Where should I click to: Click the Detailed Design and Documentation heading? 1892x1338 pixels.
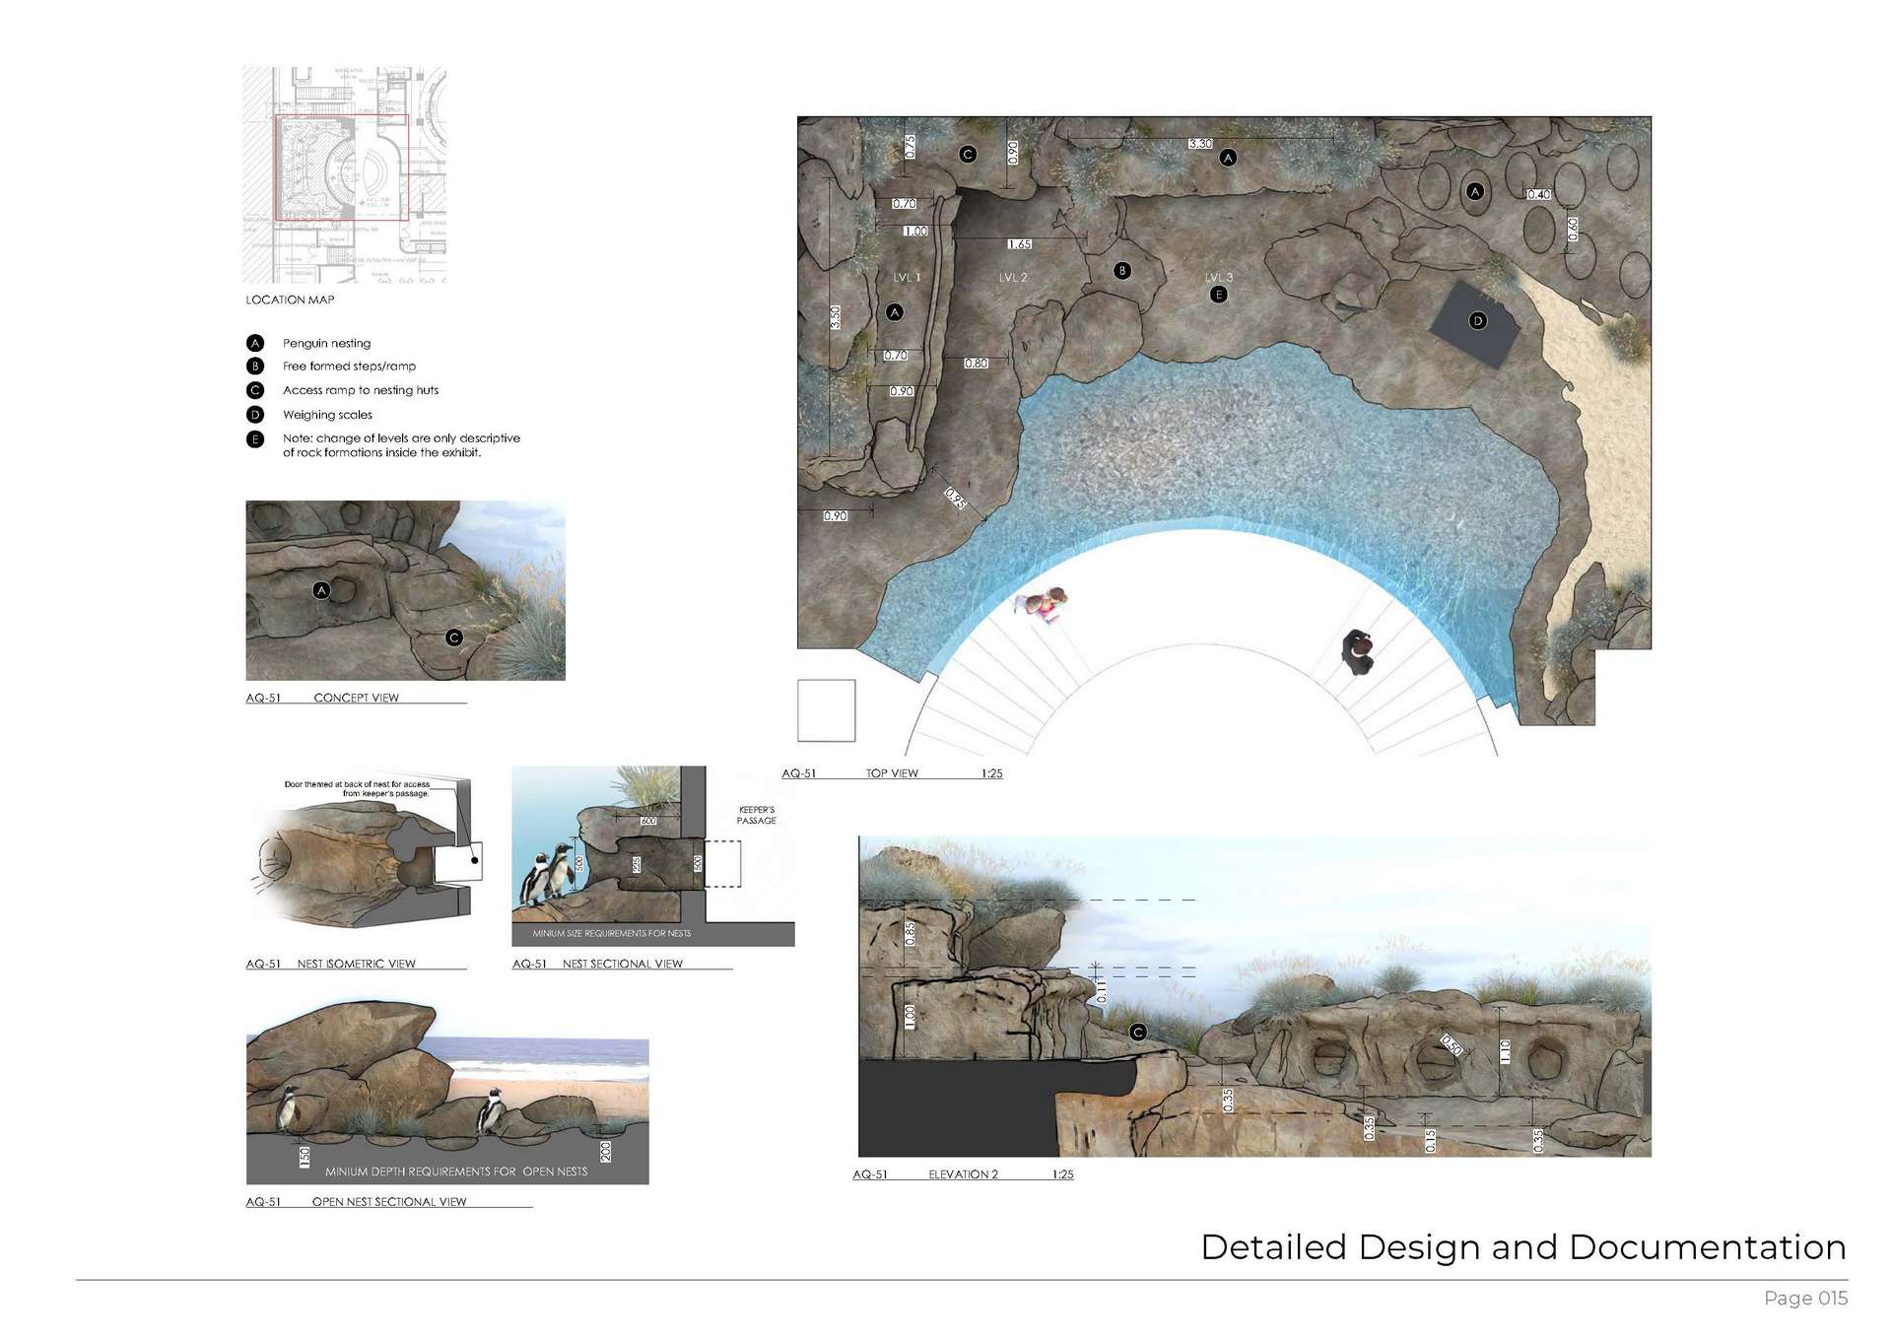[1522, 1246]
